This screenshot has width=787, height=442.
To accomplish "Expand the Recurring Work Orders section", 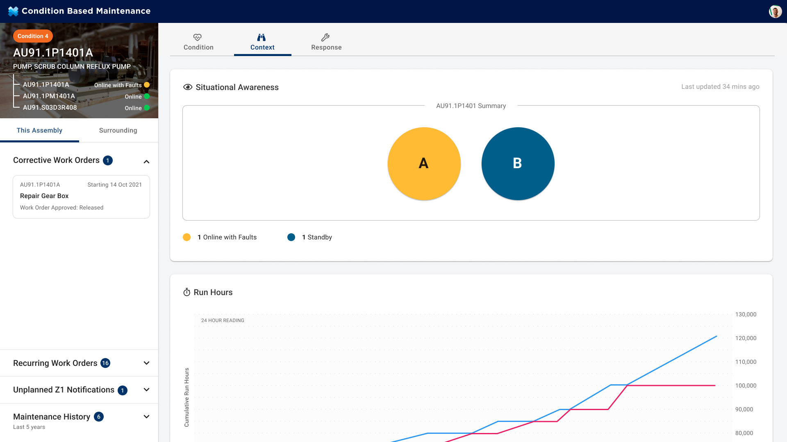I will pyautogui.click(x=146, y=363).
